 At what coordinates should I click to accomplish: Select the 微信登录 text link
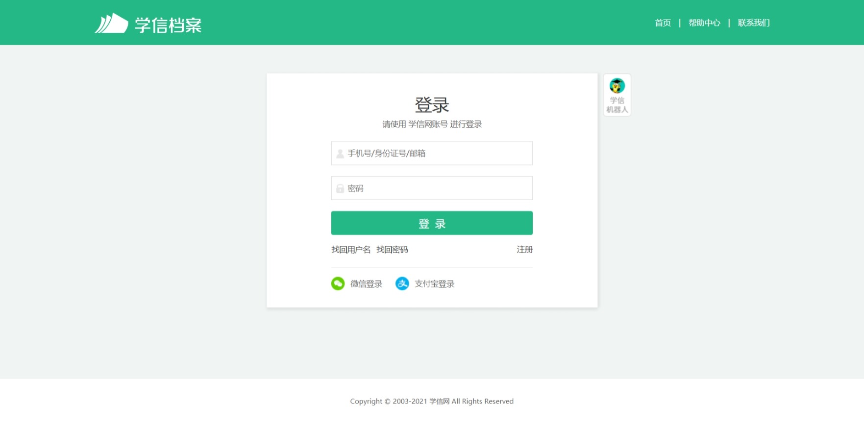[366, 284]
